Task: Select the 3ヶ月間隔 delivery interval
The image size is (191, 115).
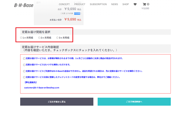Action: pos(57,38)
